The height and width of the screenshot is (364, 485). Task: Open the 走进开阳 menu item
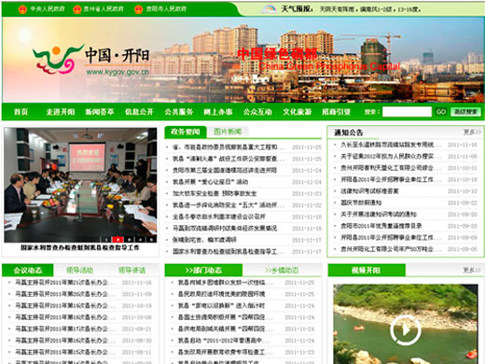pos(61,112)
